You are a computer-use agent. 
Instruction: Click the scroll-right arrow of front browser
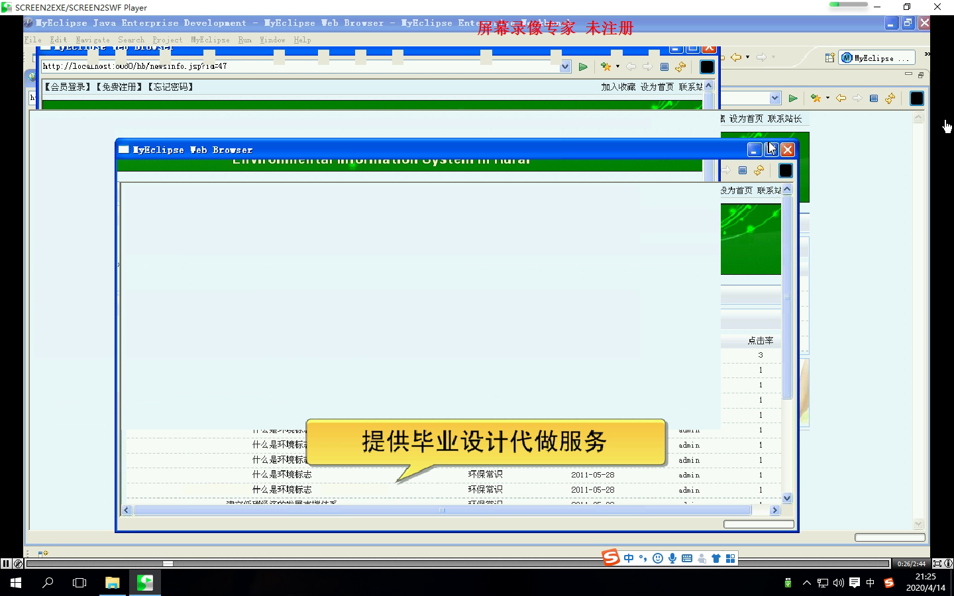774,510
